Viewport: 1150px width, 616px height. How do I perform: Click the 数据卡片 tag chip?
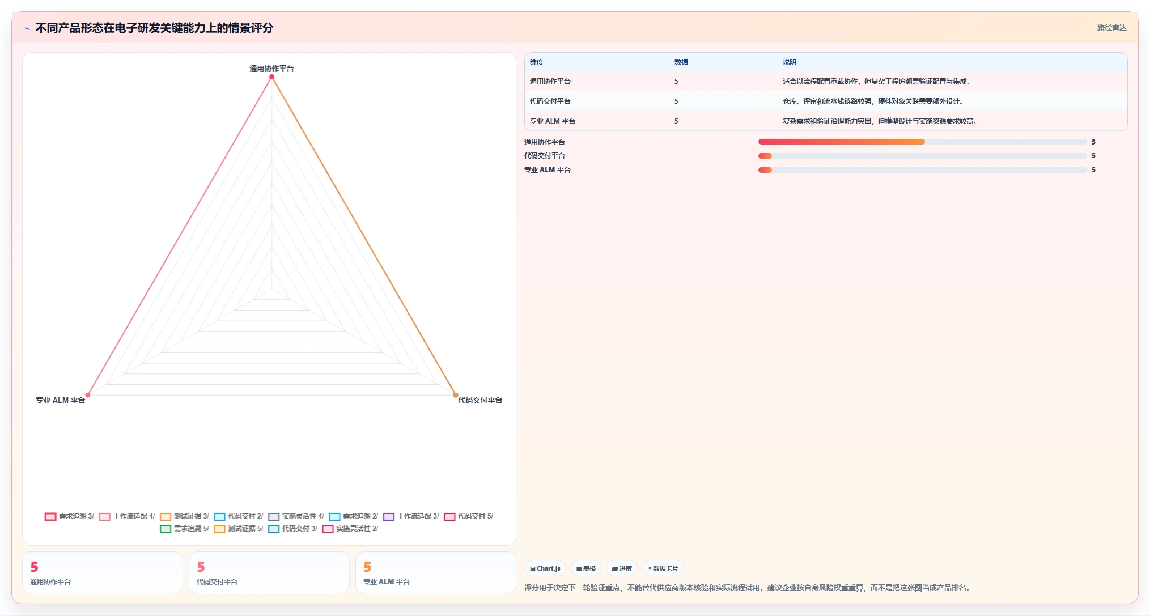[663, 568]
